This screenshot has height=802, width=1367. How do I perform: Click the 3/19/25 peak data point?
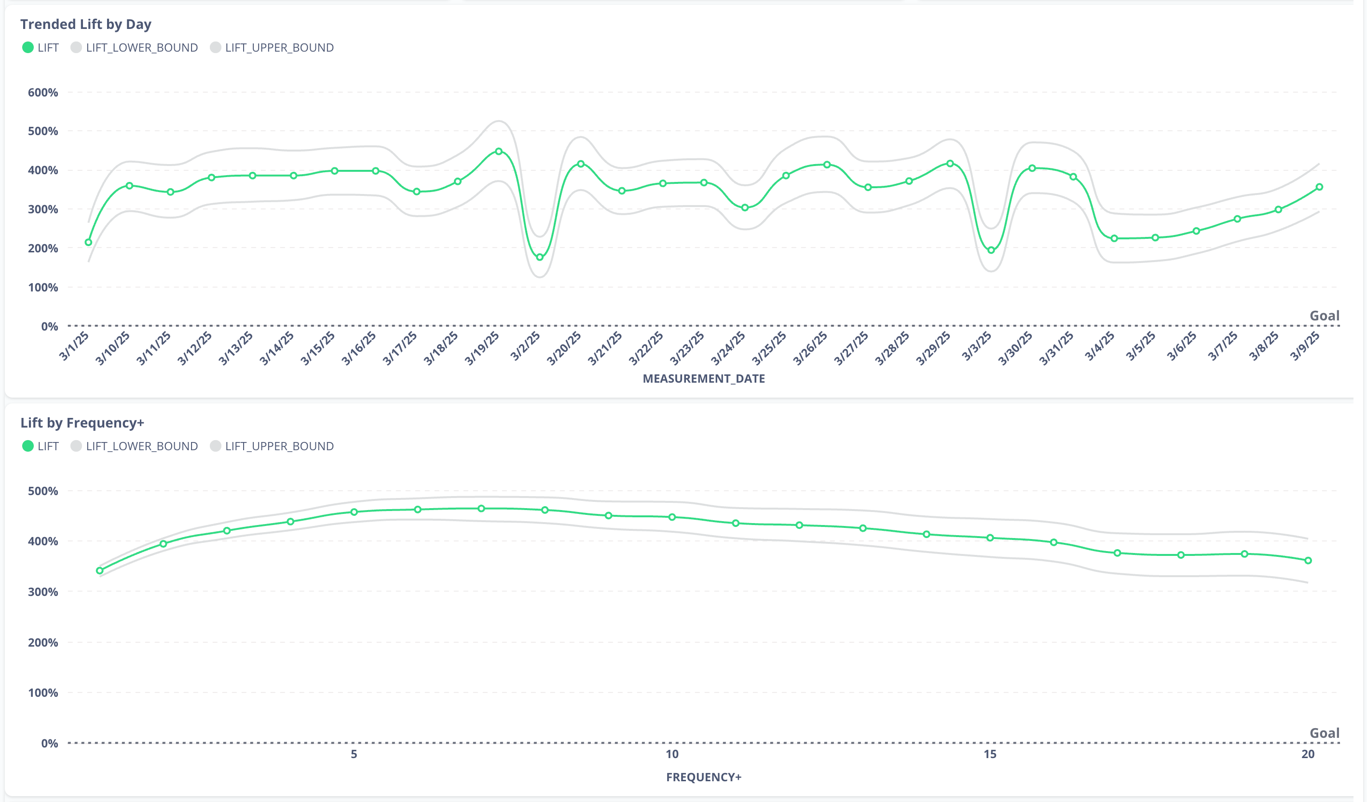pyautogui.click(x=499, y=152)
